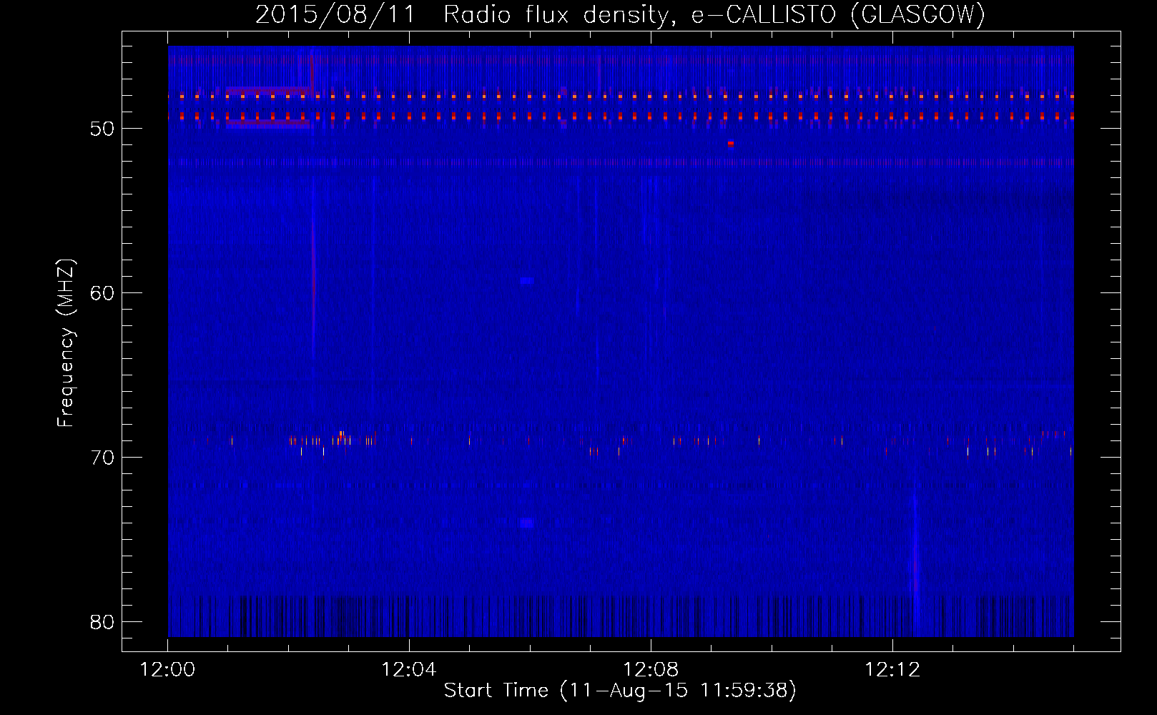Click the 50 frequency tick label

click(103, 129)
